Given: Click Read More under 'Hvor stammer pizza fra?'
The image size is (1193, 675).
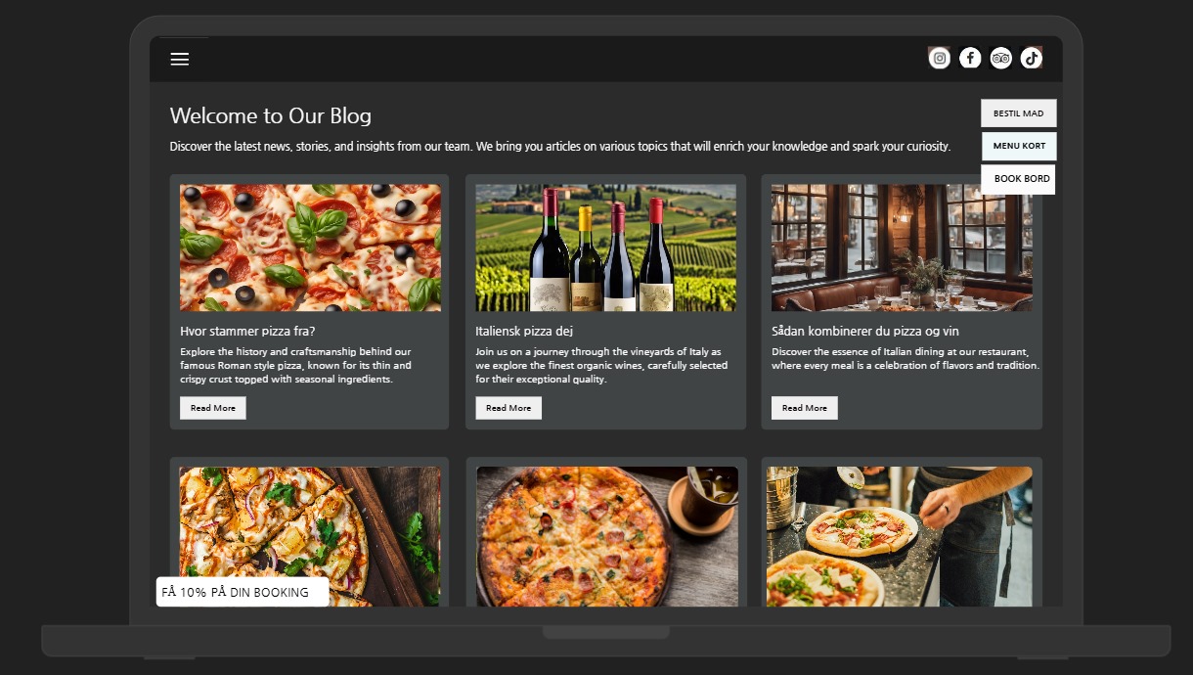Looking at the screenshot, I should pos(212,408).
